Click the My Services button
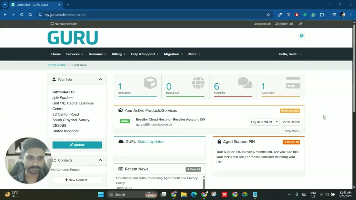356x200 pixels. 290,111
